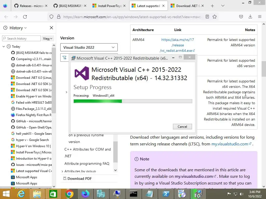Cancel the Visual C++ Redistributable setup
Screen dimensions: 266x199
click(x=182, y=126)
